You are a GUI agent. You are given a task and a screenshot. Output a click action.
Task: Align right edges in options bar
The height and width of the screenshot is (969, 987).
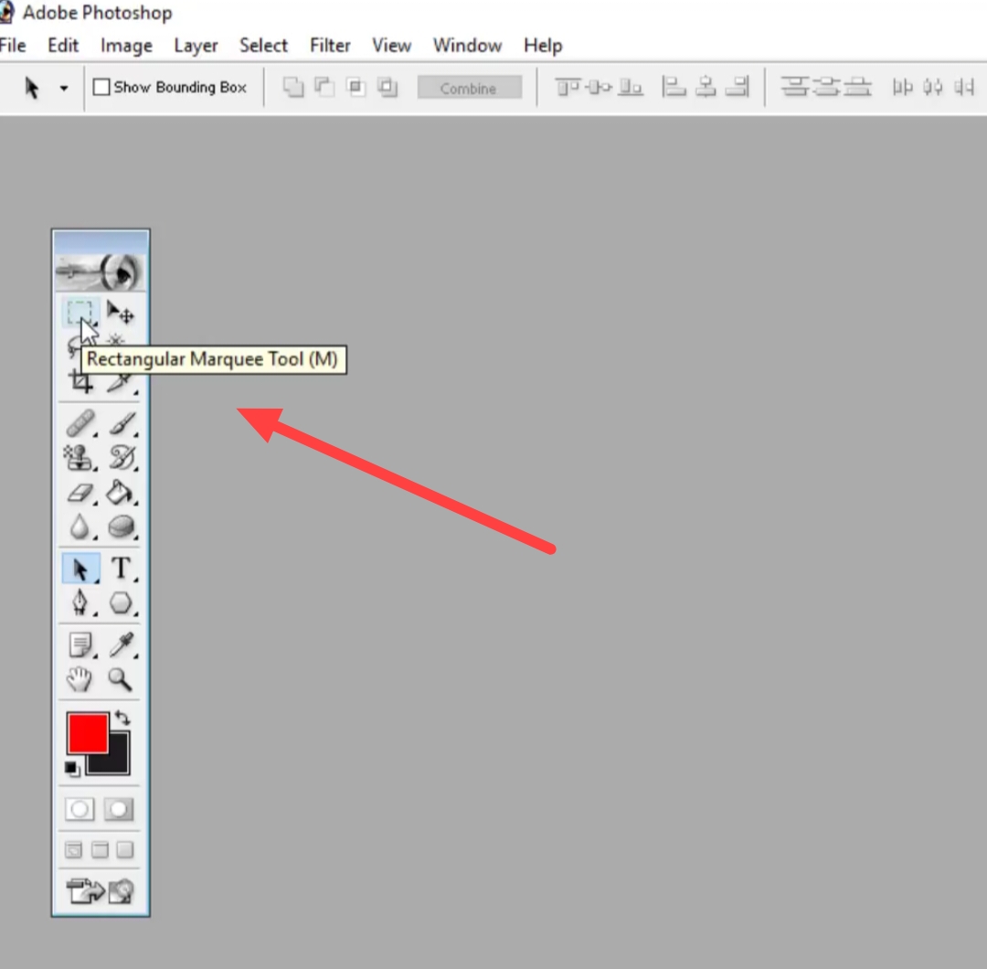[738, 87]
